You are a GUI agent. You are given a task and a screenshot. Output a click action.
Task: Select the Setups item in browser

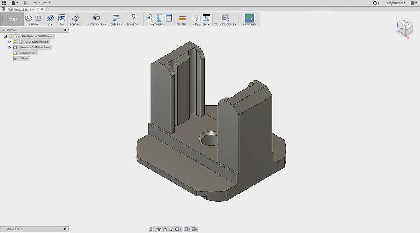pyautogui.click(x=24, y=58)
